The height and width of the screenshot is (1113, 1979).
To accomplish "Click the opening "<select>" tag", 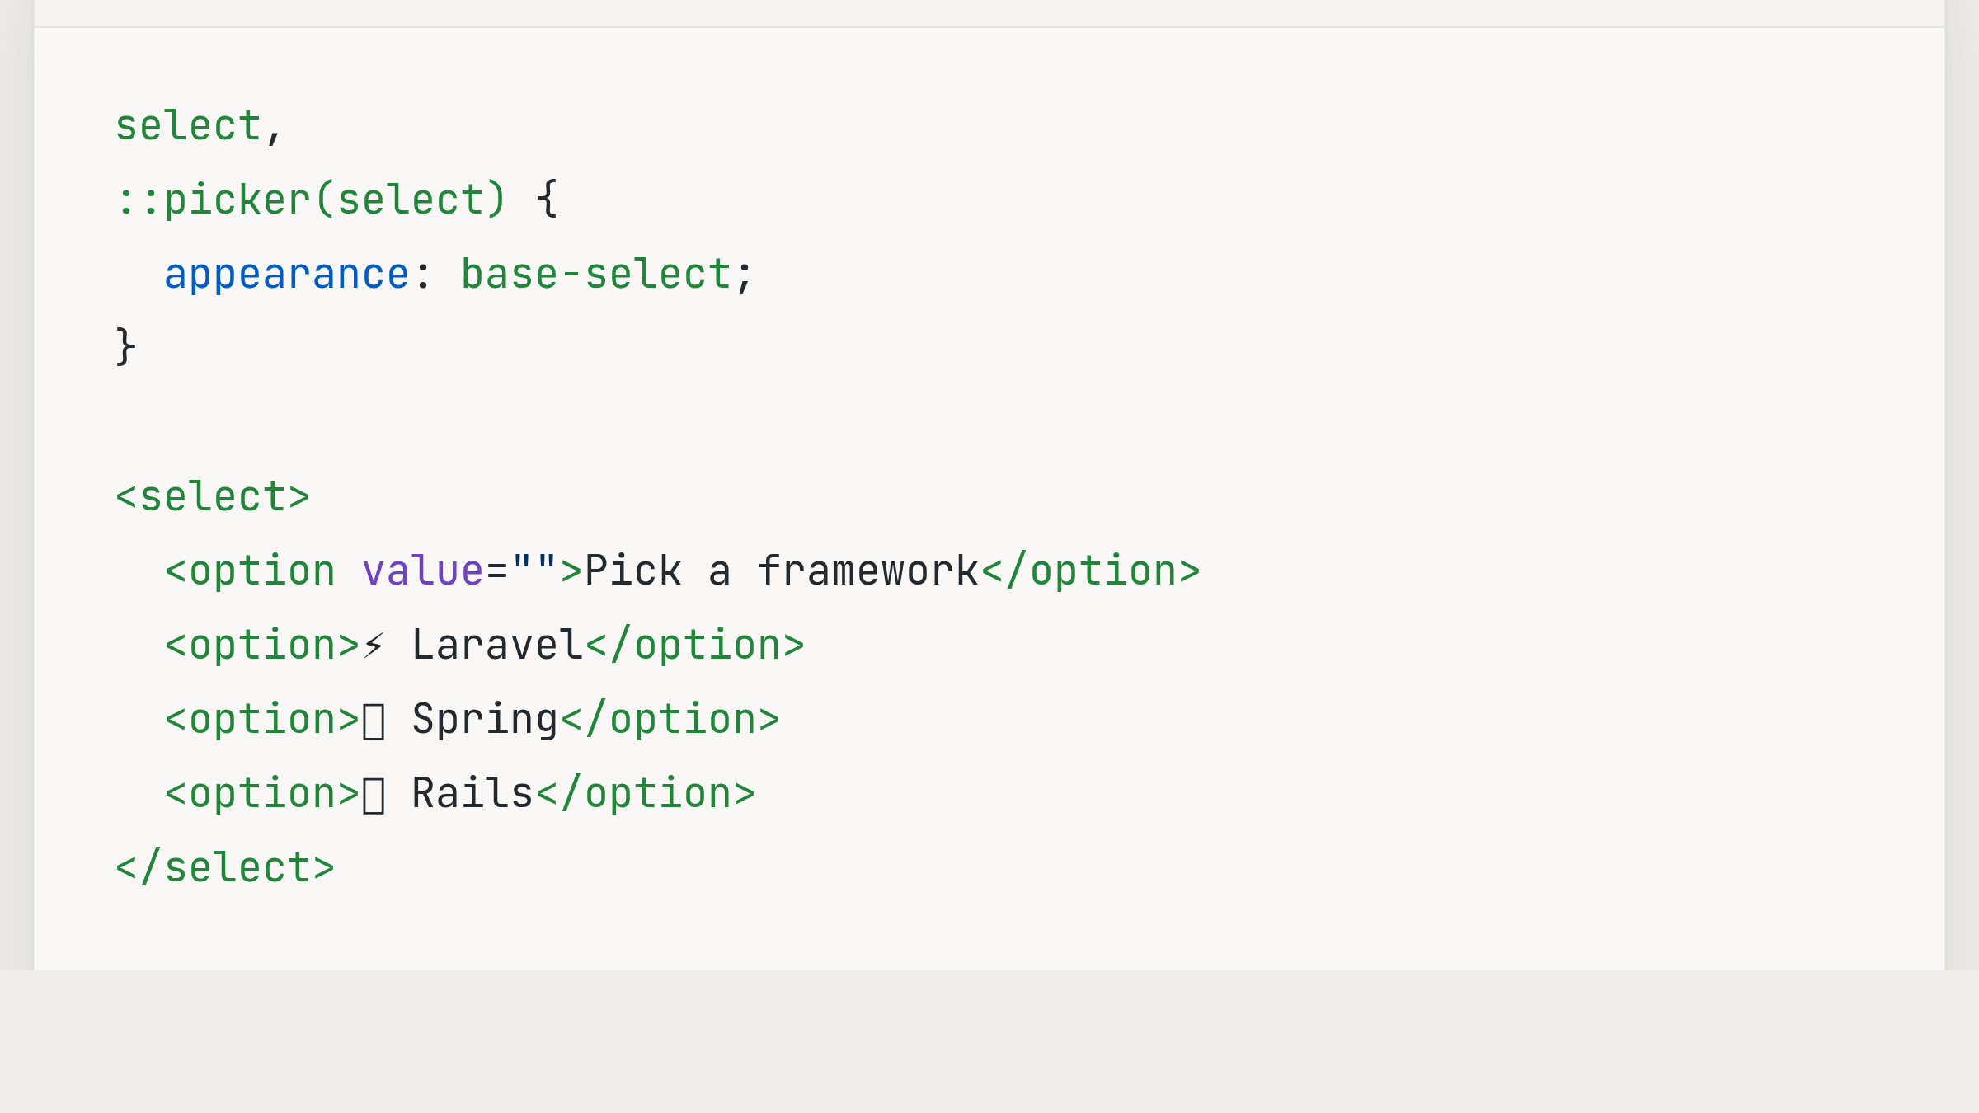I will point(213,496).
